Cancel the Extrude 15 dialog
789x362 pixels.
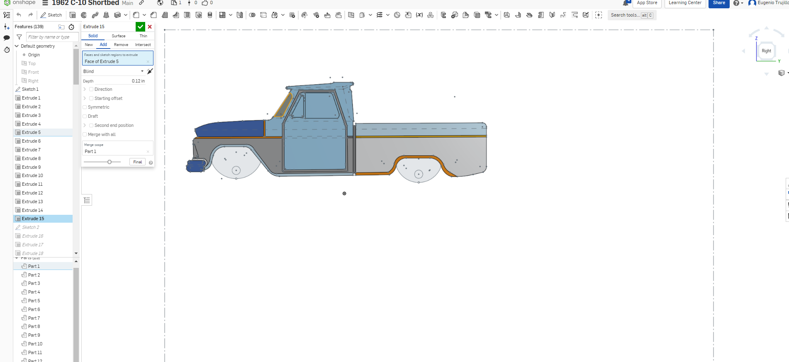click(150, 27)
